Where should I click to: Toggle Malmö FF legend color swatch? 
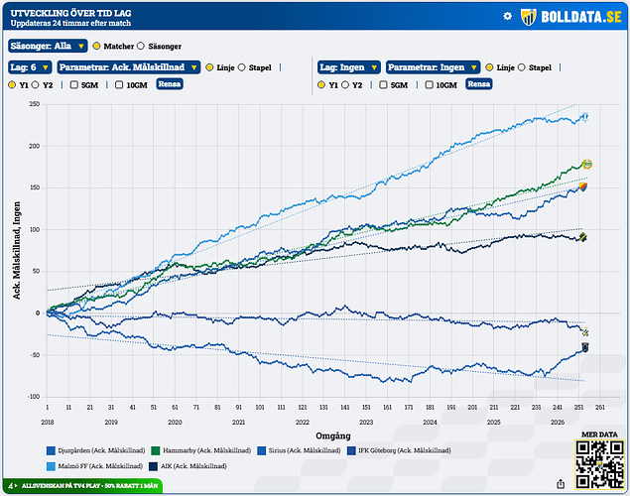click(51, 466)
